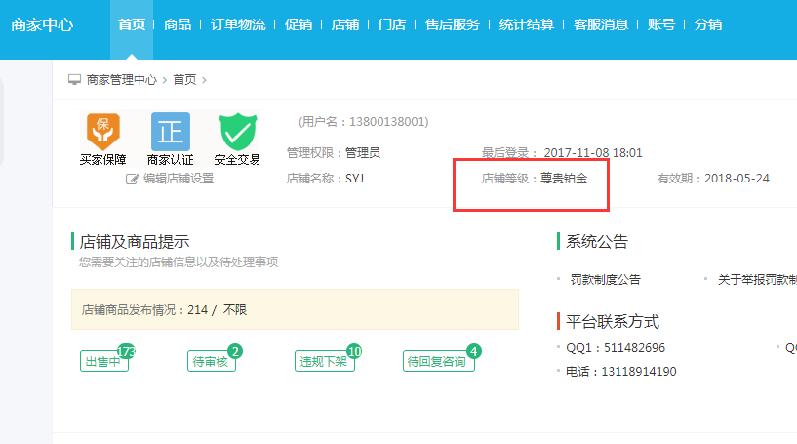Image resolution: width=797 pixels, height=444 pixels.
Task: Click the 出售中 button
Action: [x=102, y=362]
